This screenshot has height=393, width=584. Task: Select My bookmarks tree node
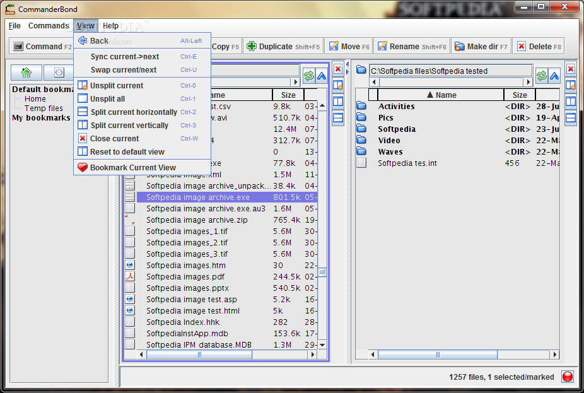pyautogui.click(x=41, y=118)
